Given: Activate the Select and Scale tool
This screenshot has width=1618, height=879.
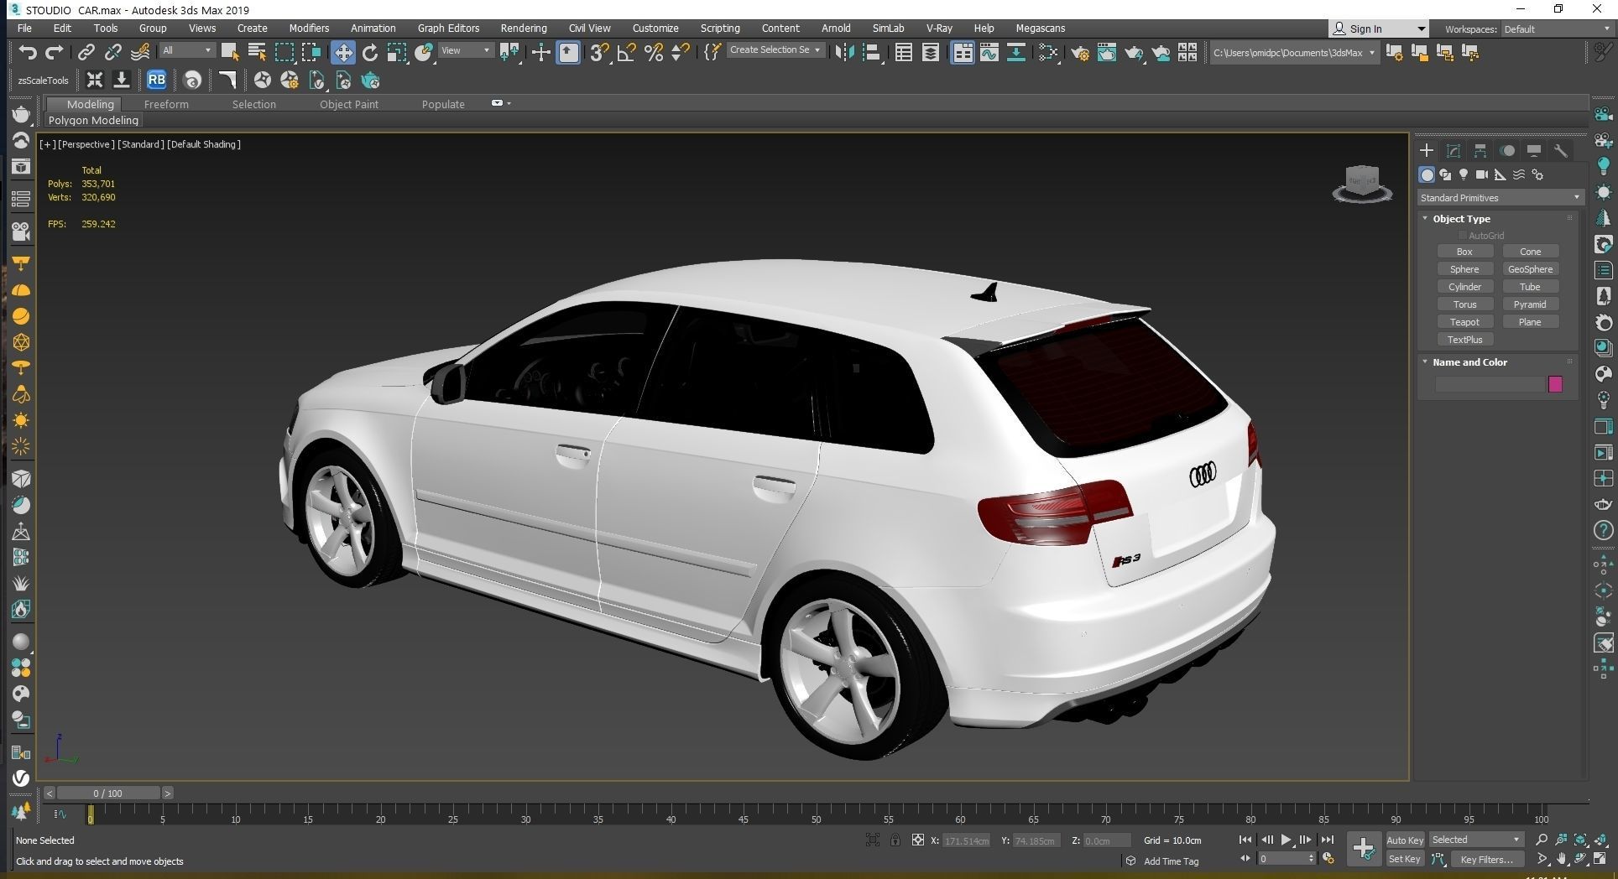Looking at the screenshot, I should click(397, 53).
